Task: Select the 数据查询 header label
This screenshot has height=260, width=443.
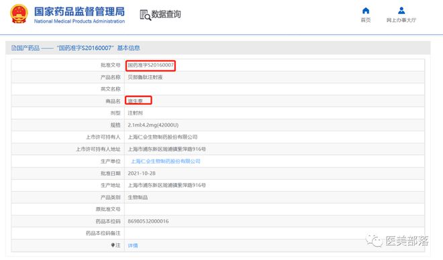Action: coord(166,14)
